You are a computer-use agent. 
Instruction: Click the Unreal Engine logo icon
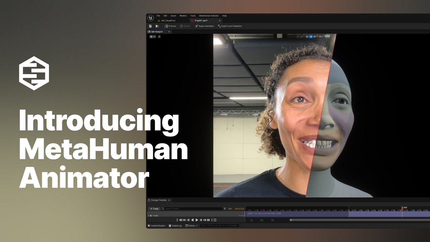click(150, 18)
